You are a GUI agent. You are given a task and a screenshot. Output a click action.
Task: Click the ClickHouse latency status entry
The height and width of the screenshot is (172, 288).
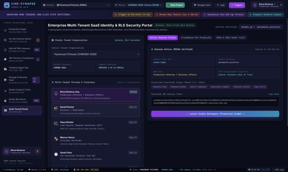[x=13, y=170]
